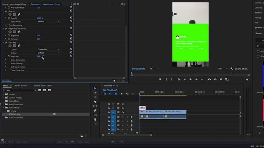Viewport: 264px width, 148px height.
Task: Choose free draw bezier pen under Brightness & Contrast
Action: click(x=19, y=32)
